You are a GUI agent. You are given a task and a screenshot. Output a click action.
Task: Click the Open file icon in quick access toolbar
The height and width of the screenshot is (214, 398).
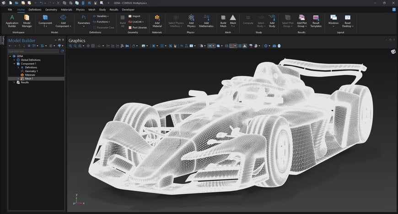(x=16, y=3)
